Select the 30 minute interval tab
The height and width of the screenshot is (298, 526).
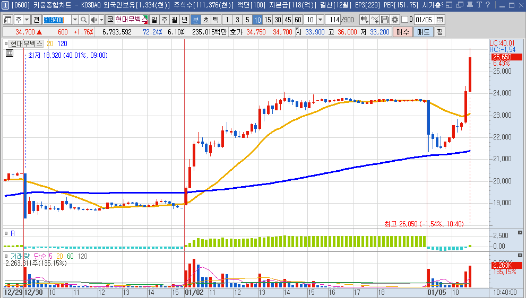[278, 20]
